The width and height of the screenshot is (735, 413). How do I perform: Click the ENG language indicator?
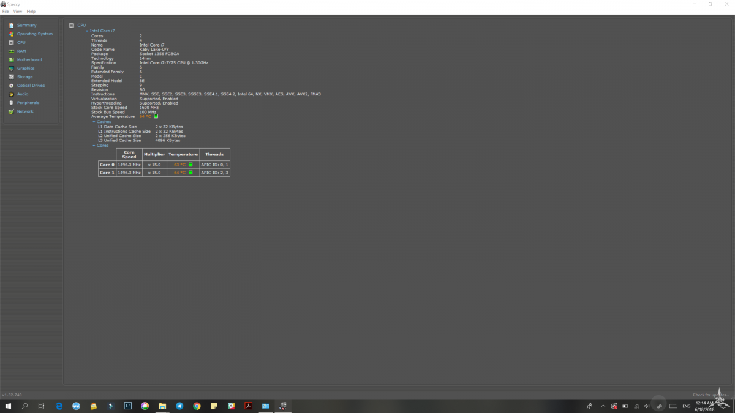click(687, 406)
